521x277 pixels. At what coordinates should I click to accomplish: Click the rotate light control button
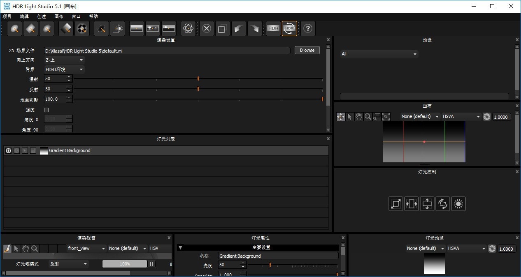pyautogui.click(x=443, y=204)
